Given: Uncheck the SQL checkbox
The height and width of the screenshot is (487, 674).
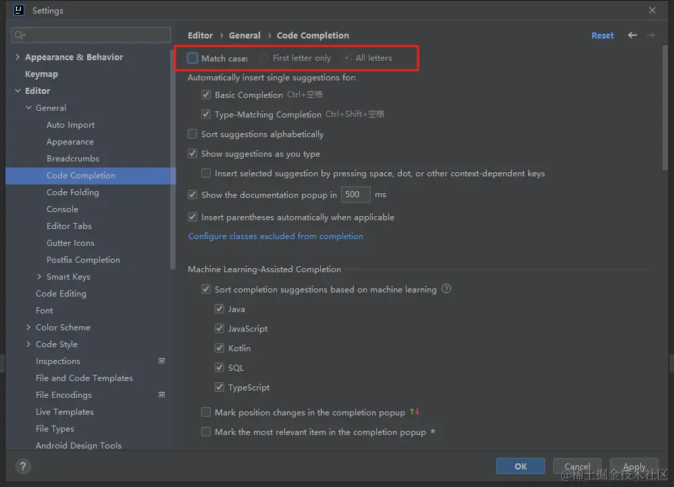Looking at the screenshot, I should tap(219, 367).
